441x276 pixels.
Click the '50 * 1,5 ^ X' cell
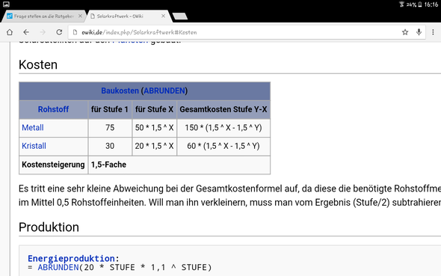154,128
